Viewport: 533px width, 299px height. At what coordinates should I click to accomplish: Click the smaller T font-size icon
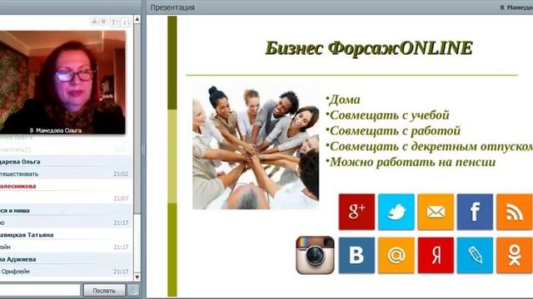(x=126, y=22)
